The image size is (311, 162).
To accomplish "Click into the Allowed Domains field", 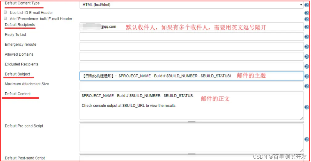I will pos(192,56).
